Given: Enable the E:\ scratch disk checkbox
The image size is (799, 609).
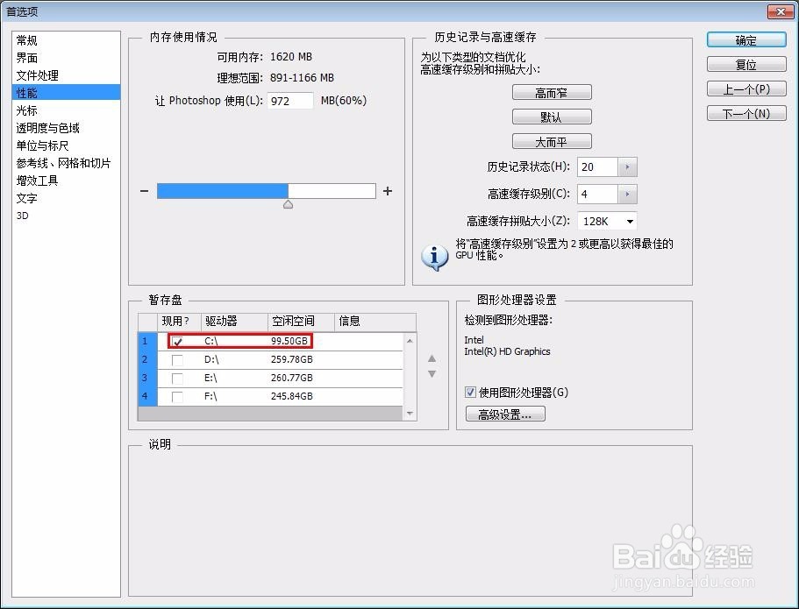Looking at the screenshot, I should pos(177,379).
